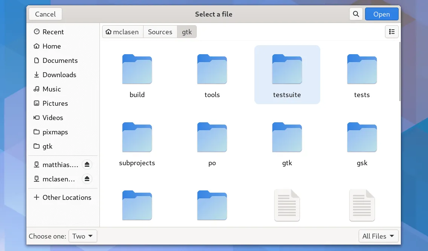Eject the matthias drive
This screenshot has width=428, height=251.
pos(87,164)
